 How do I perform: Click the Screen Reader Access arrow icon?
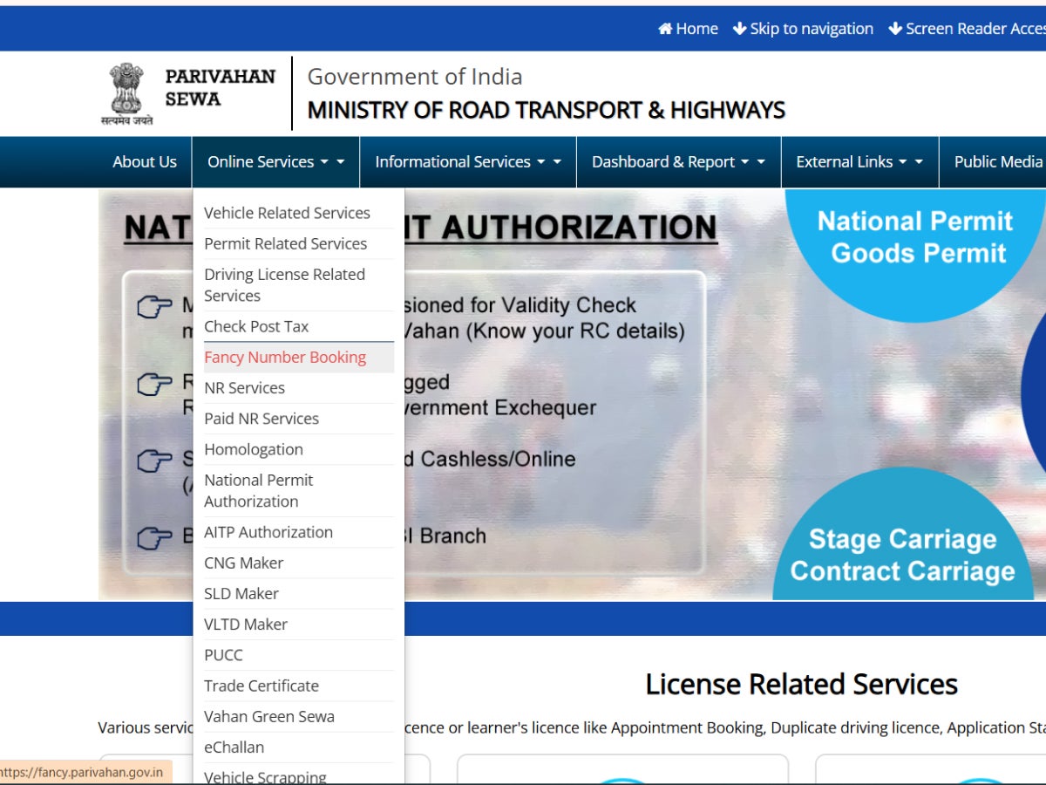point(895,29)
